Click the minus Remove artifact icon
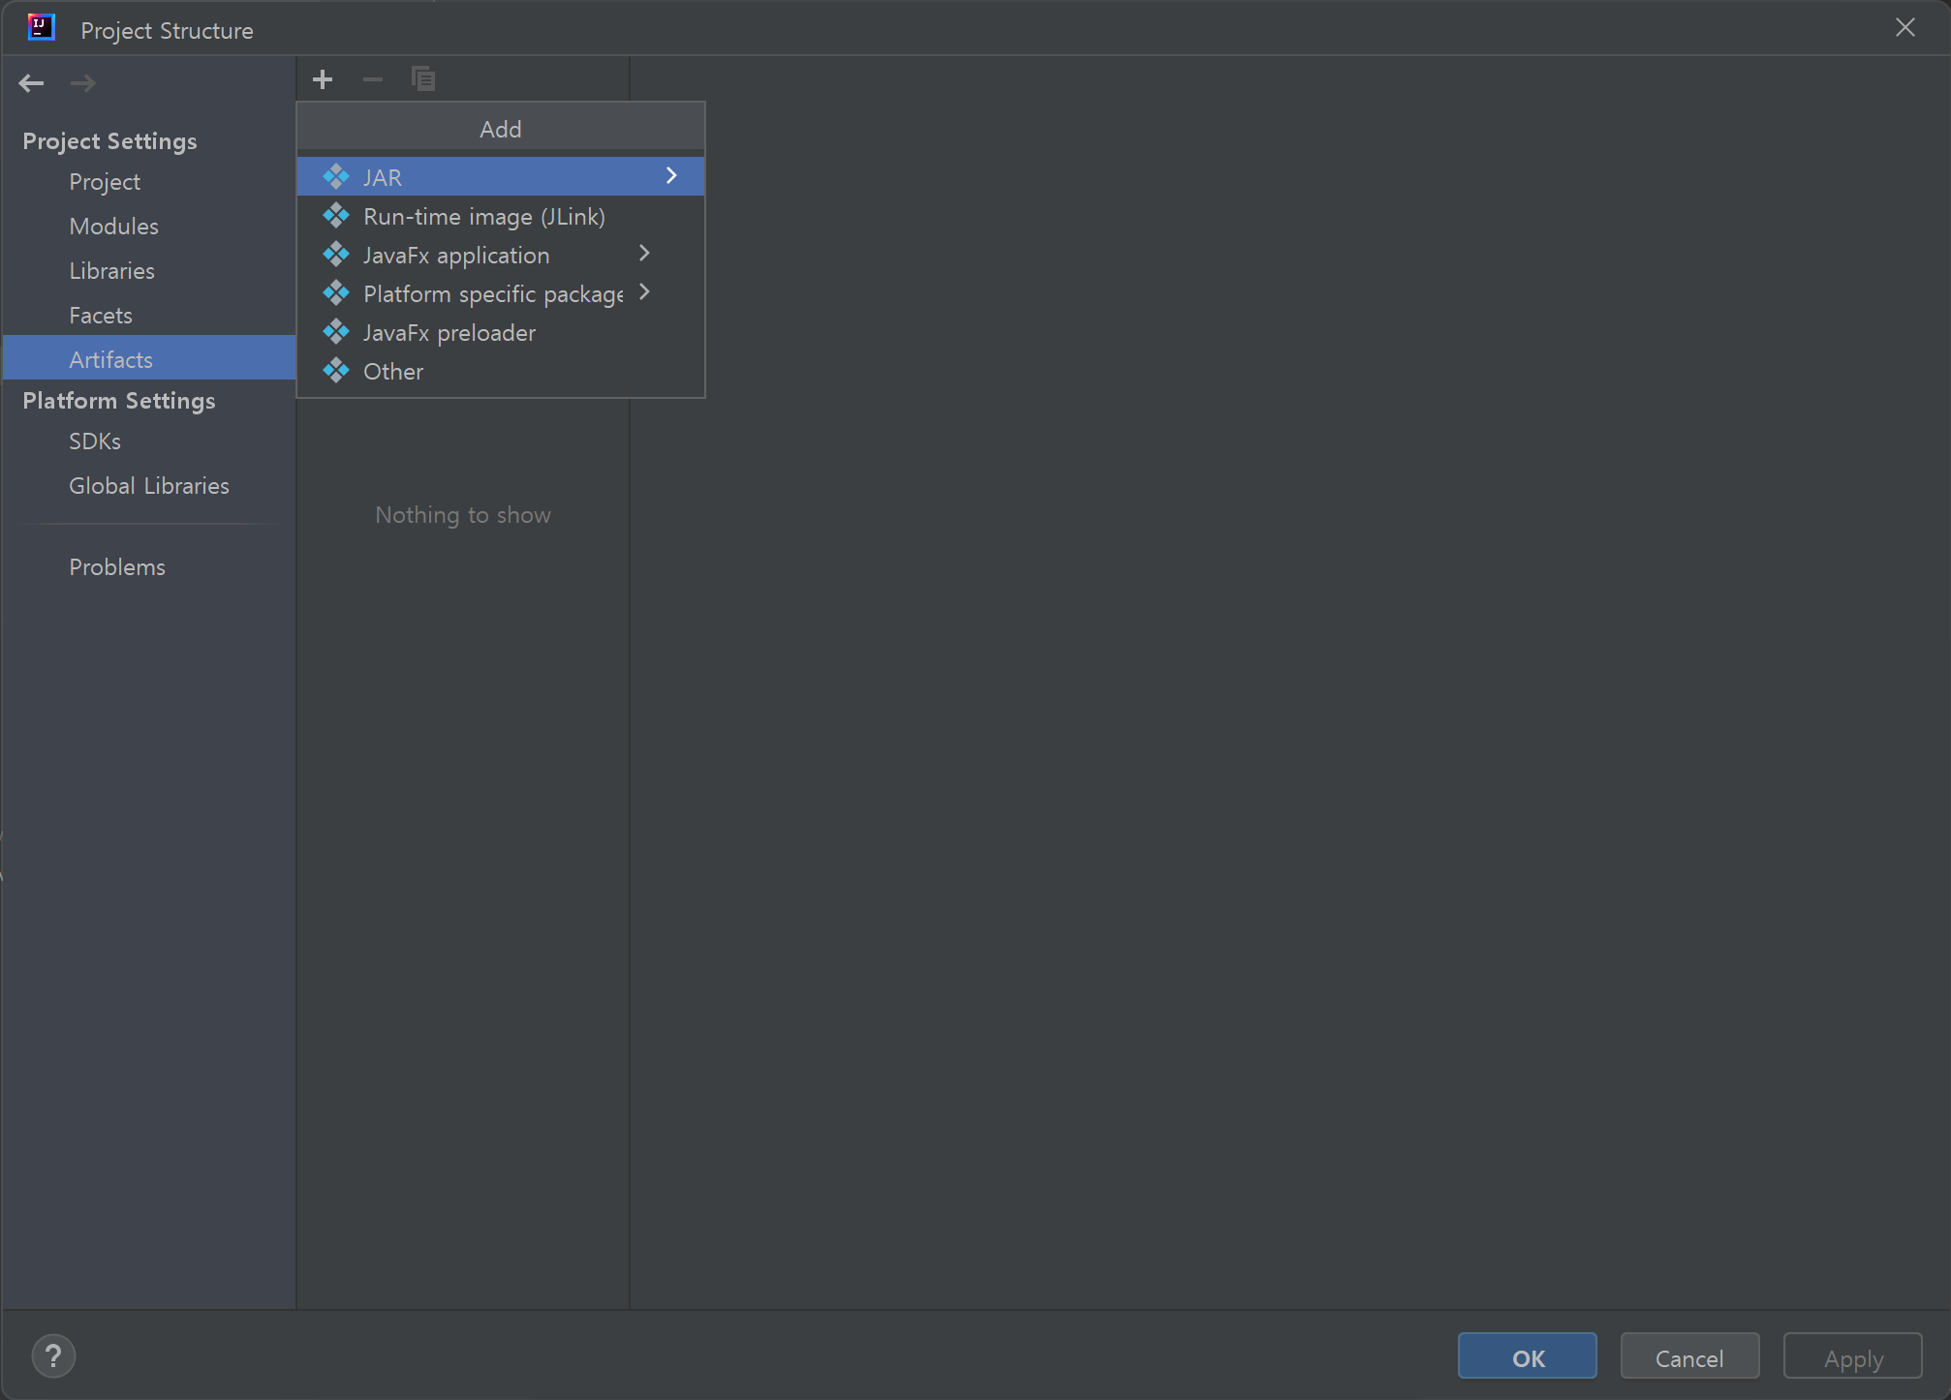This screenshot has height=1400, width=1951. pos(372,79)
